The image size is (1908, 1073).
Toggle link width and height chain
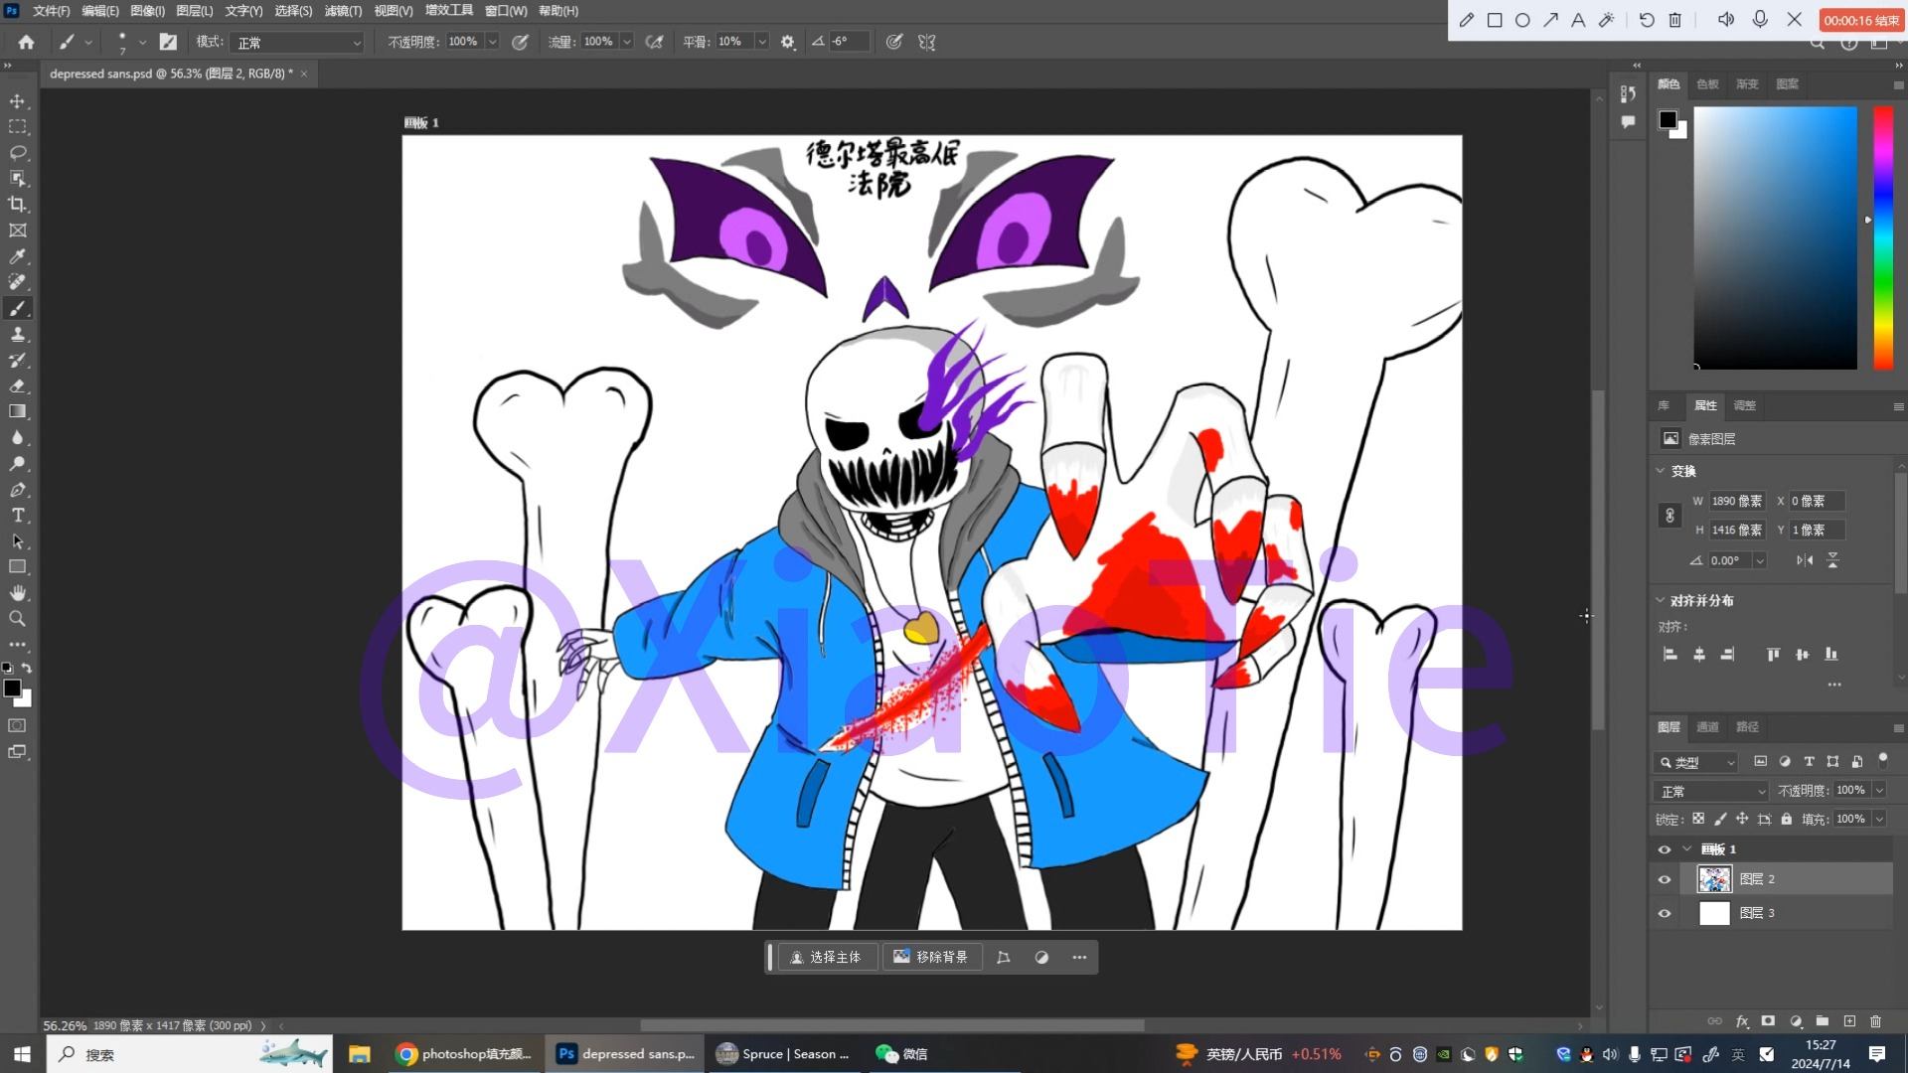point(1669,516)
